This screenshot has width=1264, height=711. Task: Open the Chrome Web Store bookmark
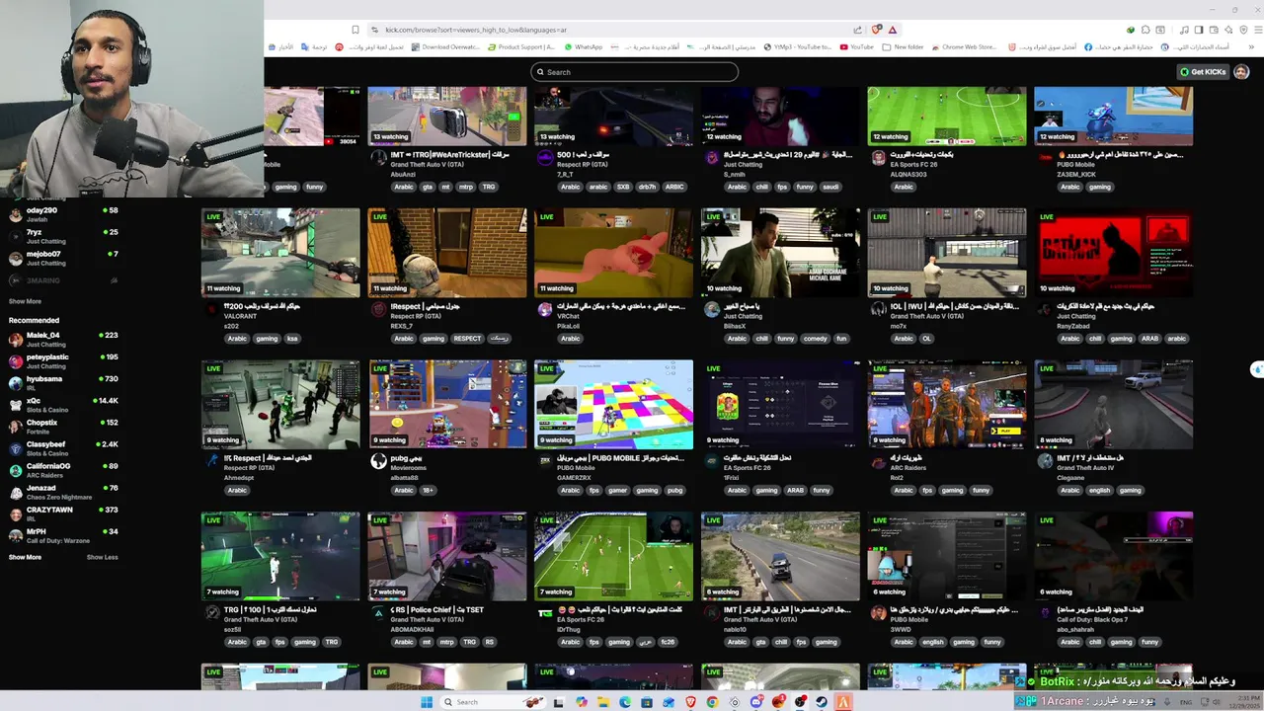(963, 46)
